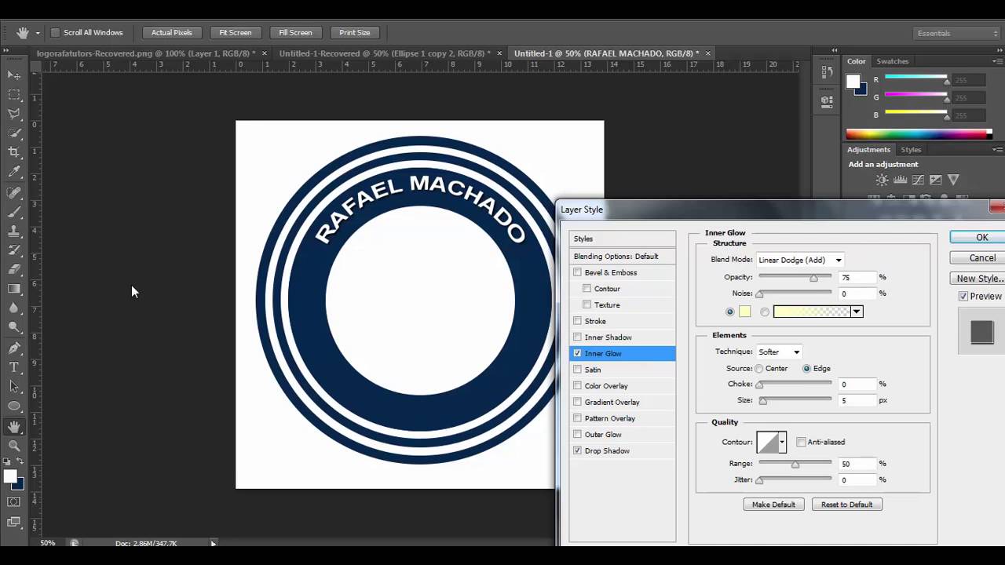The width and height of the screenshot is (1005, 565).
Task: Uncheck the Inner Glow checkbox
Action: pyautogui.click(x=578, y=353)
